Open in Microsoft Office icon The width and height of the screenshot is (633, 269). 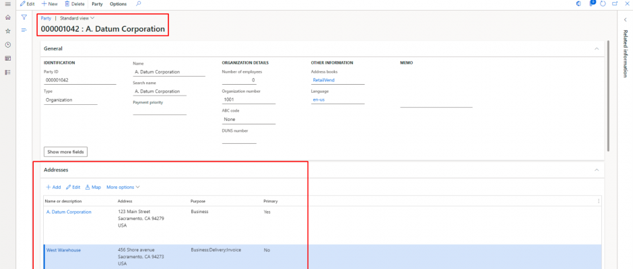[579, 3]
